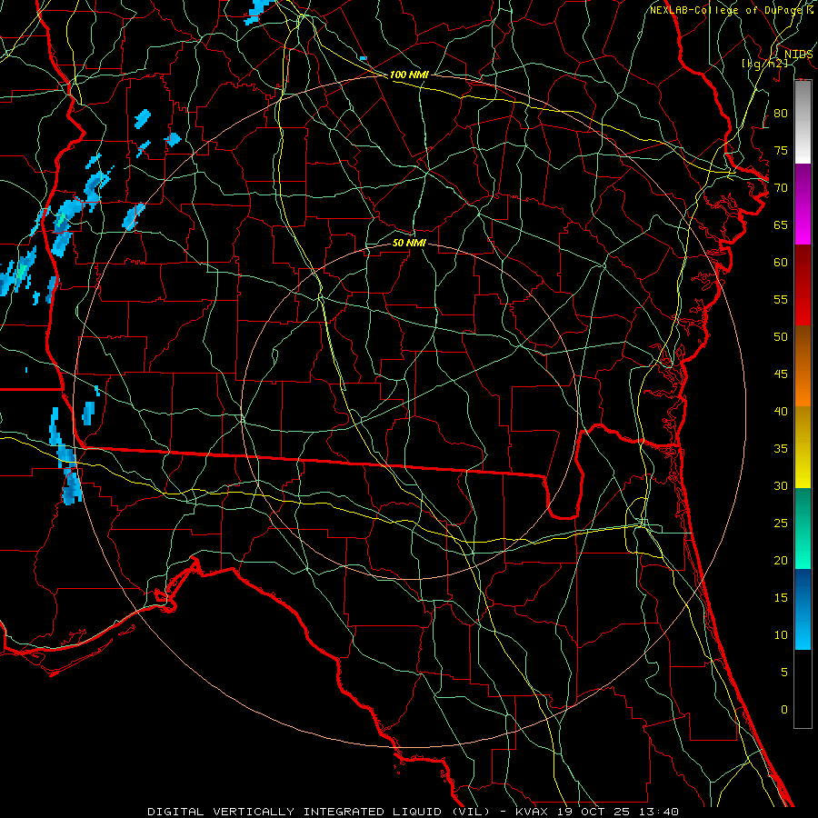Click the NIDS label above the scale
Screen dimensions: 818x818
[x=799, y=55]
